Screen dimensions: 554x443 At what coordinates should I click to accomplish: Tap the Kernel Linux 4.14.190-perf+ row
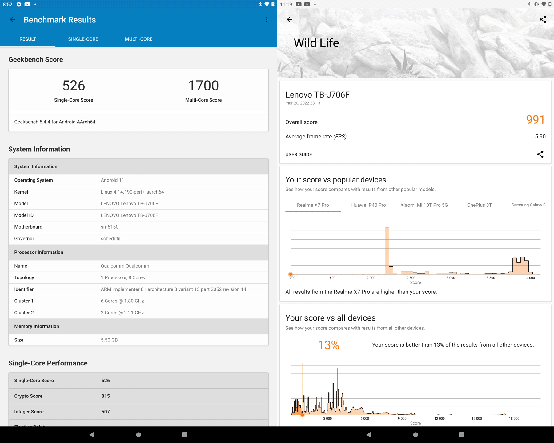(138, 192)
